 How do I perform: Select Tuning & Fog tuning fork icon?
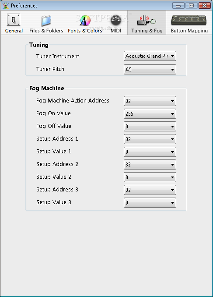(147, 20)
